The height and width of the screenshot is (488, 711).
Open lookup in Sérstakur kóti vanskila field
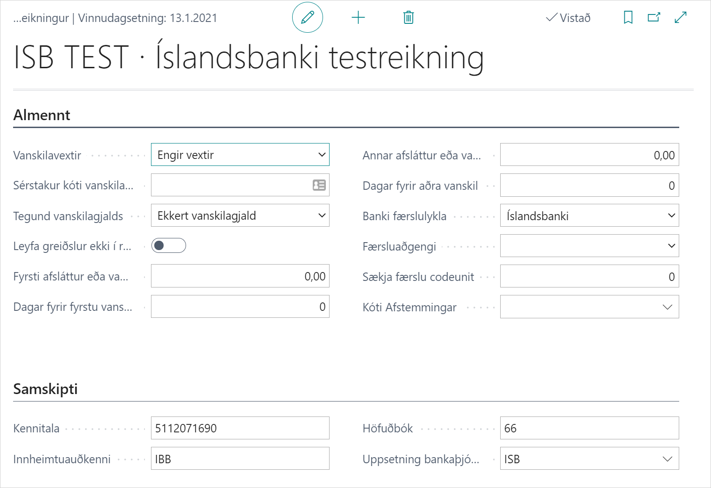pos(319,185)
